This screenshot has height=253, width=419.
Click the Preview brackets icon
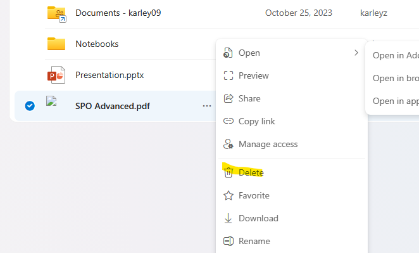point(228,75)
